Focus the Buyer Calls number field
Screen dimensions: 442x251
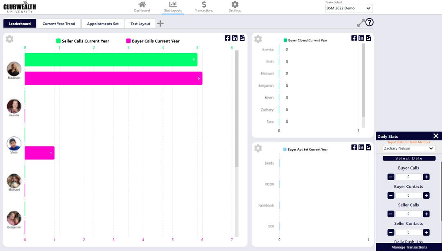[408, 177]
